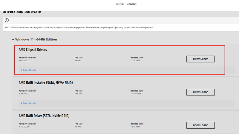Select revision number 9.3.0.00296
Screen dimensions: 239x134
click(x=24, y=127)
